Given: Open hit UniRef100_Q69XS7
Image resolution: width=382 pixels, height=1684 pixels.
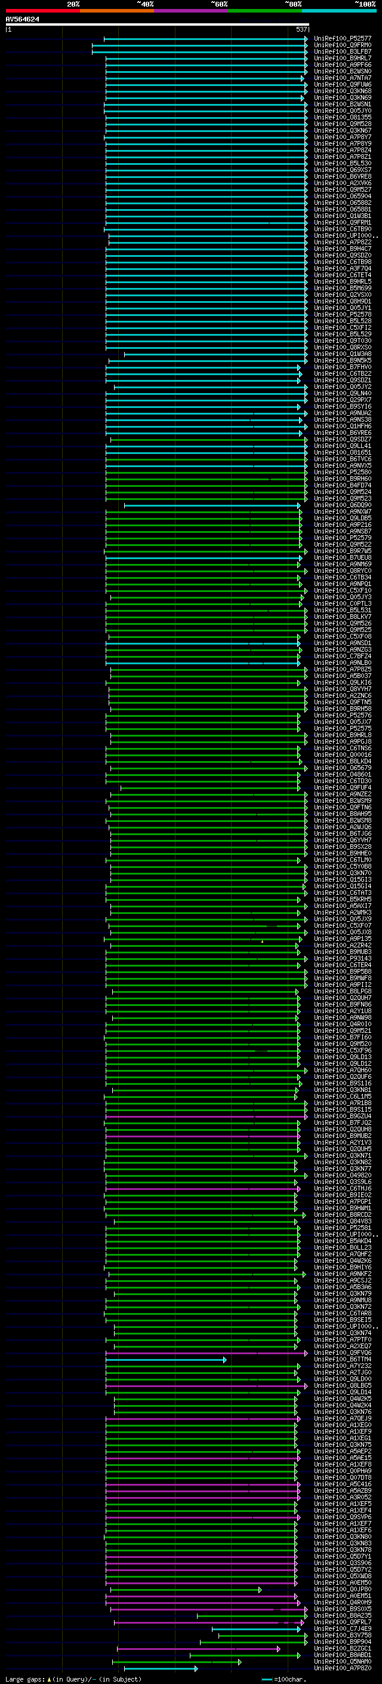Looking at the screenshot, I should 342,170.
